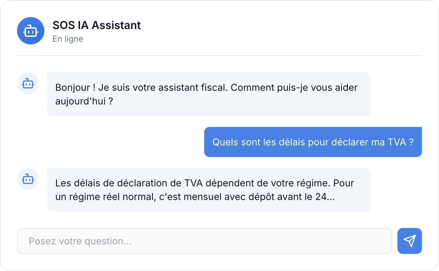Click the blue user message about TVA delays
The width and height of the screenshot is (439, 271).
pos(313,142)
